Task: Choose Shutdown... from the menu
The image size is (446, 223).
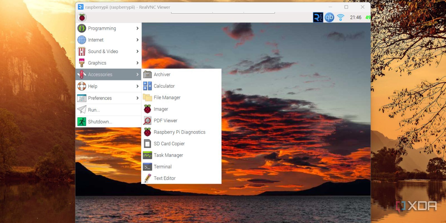Action: click(108, 122)
